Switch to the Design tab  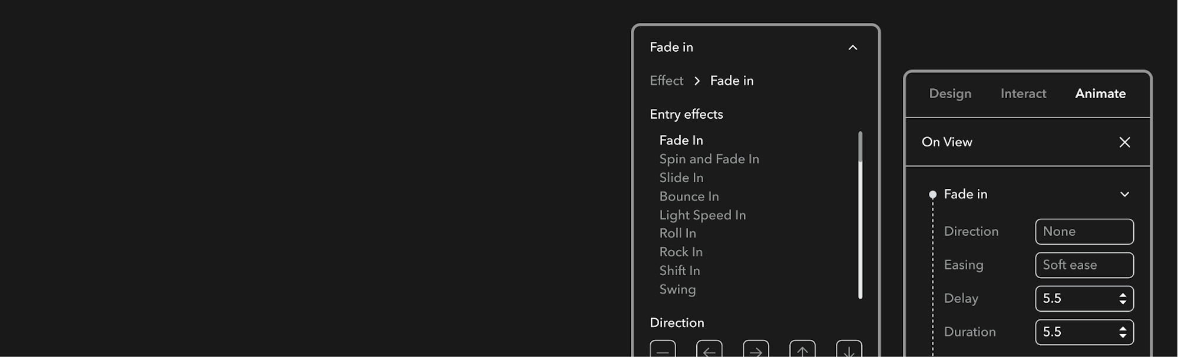pyautogui.click(x=950, y=94)
